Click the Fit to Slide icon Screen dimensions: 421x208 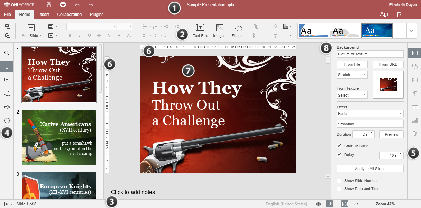pyautogui.click(x=345, y=204)
